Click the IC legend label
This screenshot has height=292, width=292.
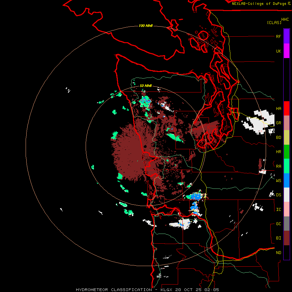pyautogui.click(x=278, y=210)
